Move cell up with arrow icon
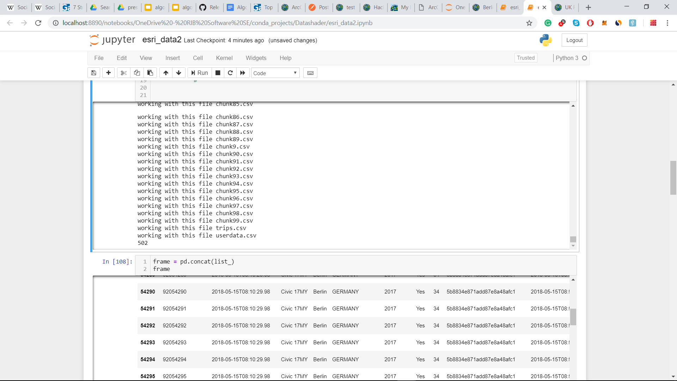Viewport: 677px width, 381px height. [x=166, y=73]
